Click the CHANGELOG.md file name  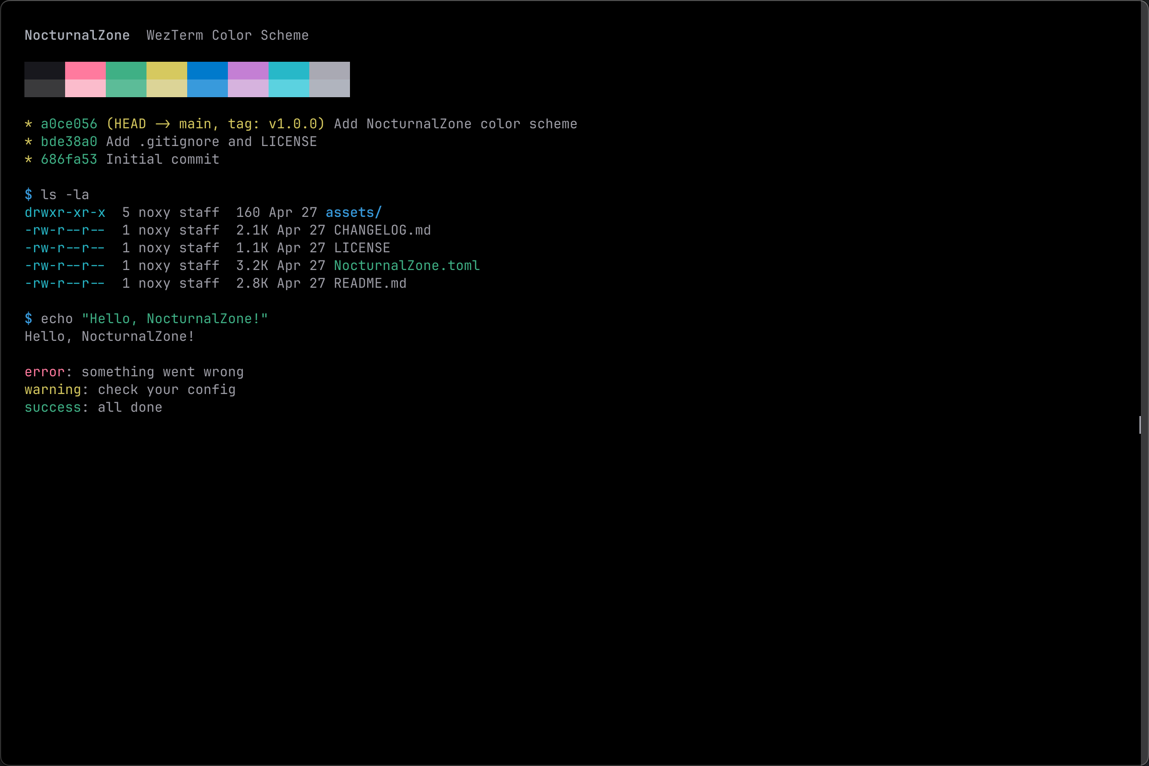(x=382, y=230)
